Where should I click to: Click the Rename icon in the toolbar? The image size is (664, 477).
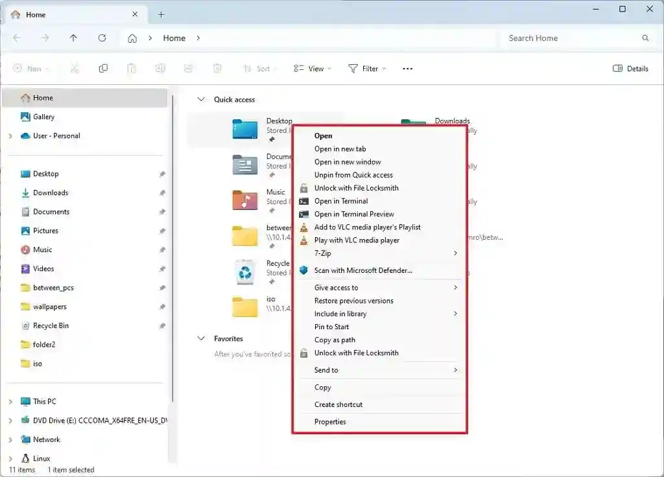click(160, 68)
